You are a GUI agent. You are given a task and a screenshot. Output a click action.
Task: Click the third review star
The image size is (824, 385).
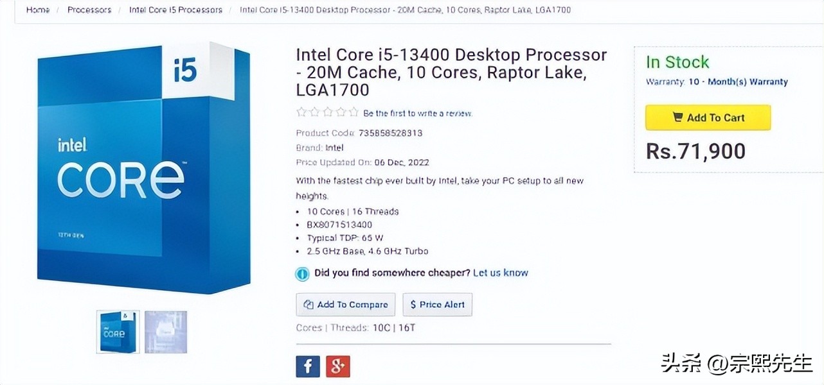[327, 112]
